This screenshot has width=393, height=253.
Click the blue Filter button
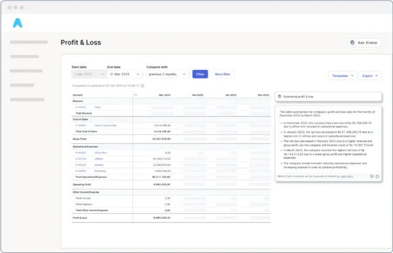[x=200, y=75]
